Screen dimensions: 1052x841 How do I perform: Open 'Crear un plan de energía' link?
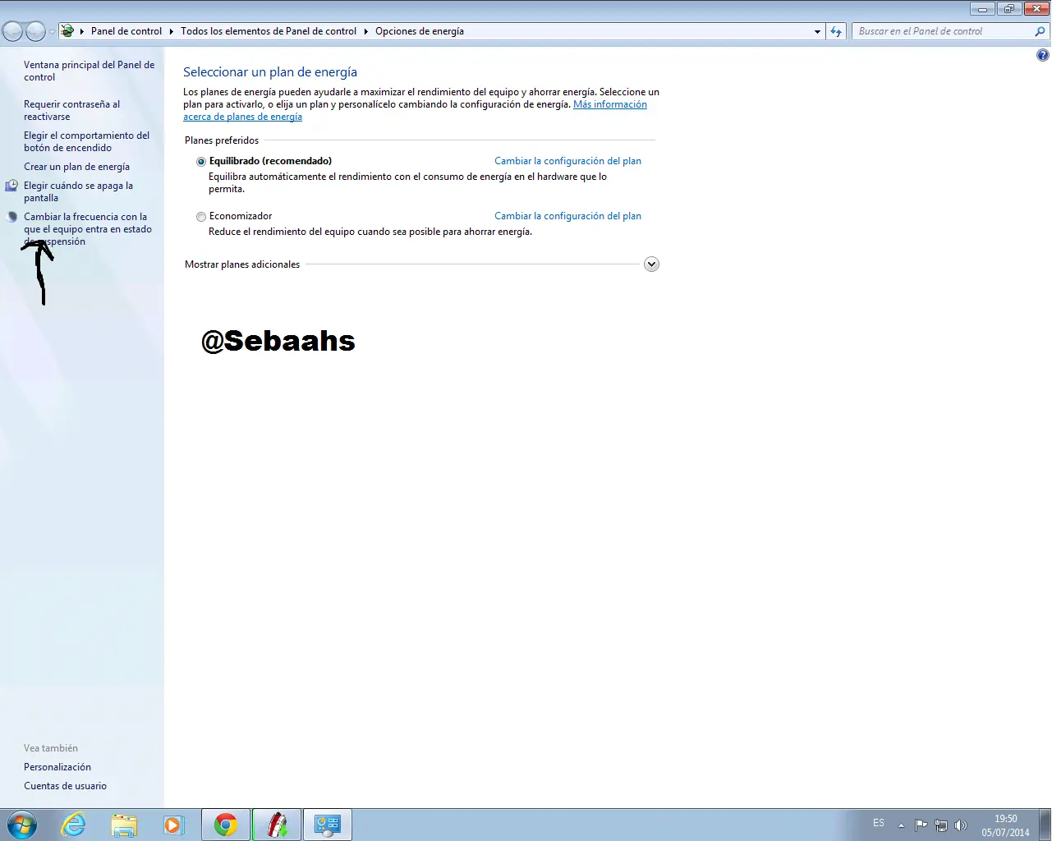(76, 167)
